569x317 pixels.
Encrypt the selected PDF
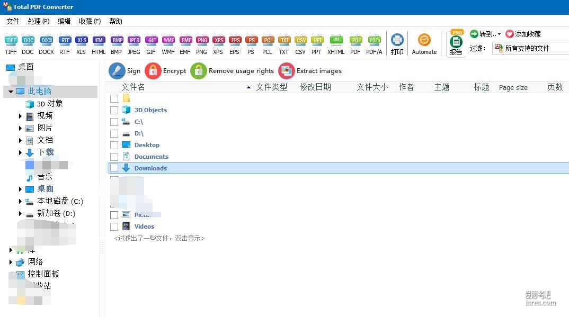tap(165, 71)
